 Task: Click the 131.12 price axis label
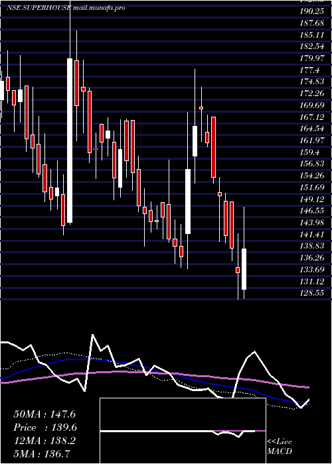click(313, 282)
